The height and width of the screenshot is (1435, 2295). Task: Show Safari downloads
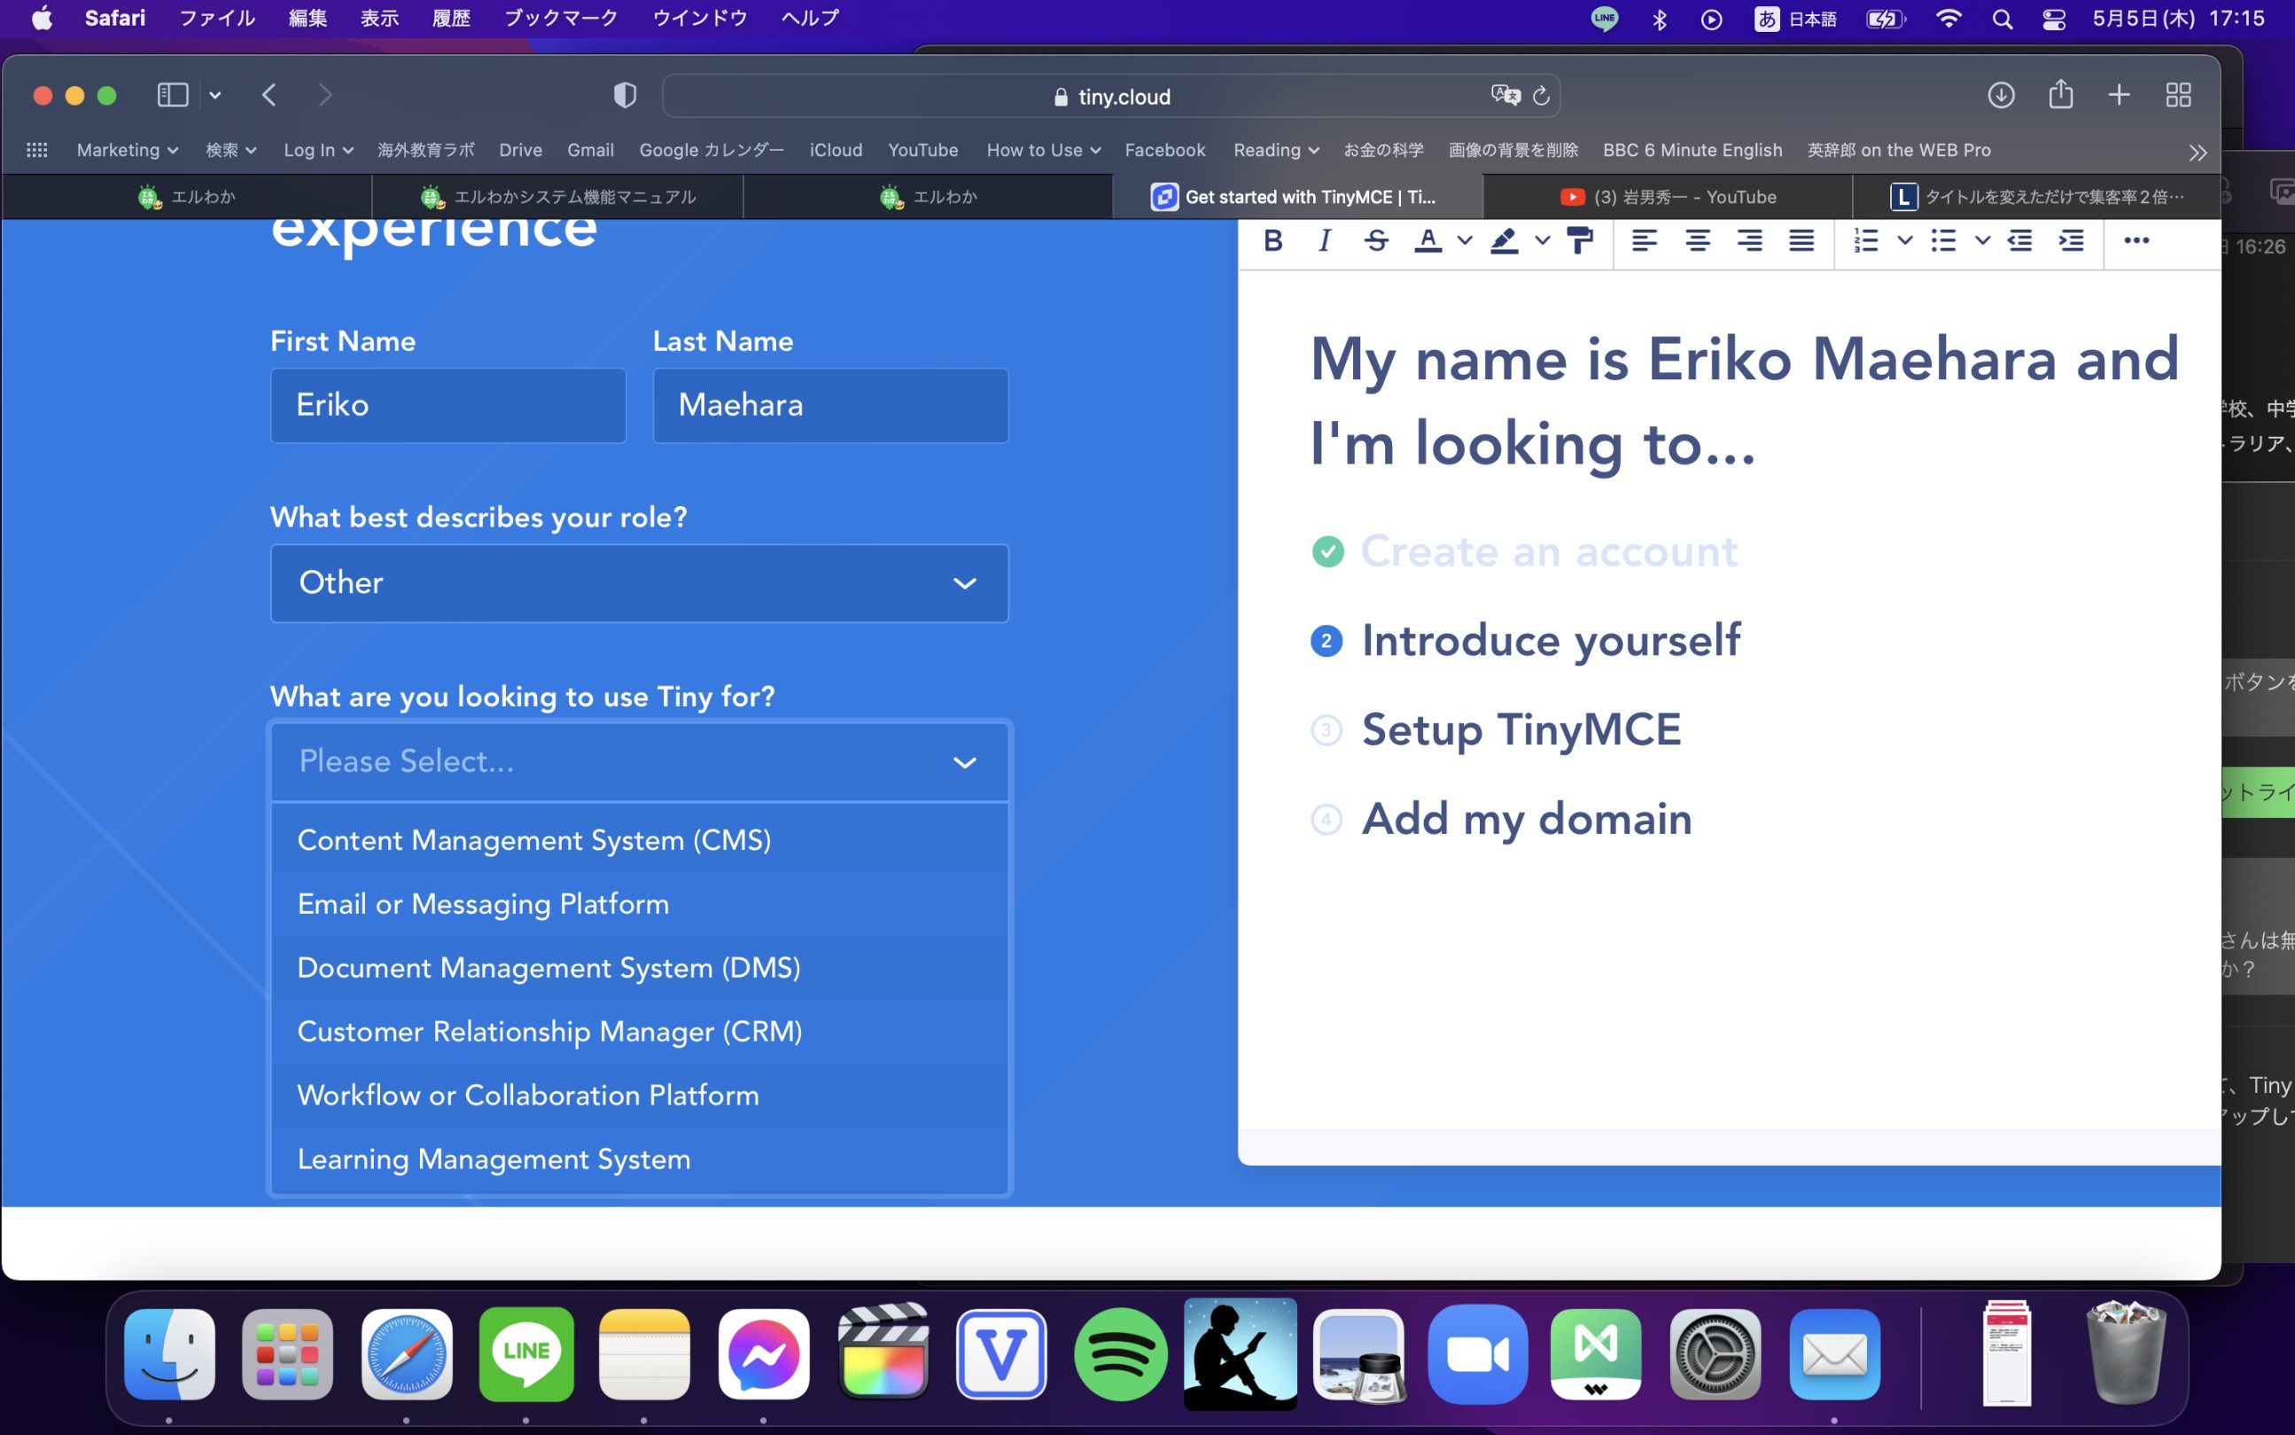pos(2001,95)
